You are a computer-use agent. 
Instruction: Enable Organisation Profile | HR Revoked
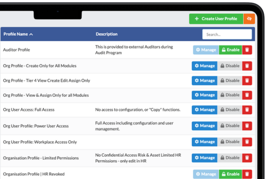[x=230, y=173]
